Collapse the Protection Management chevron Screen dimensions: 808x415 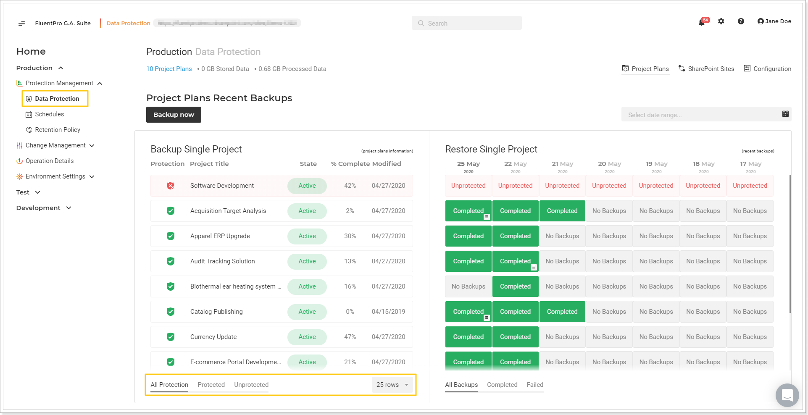100,84
